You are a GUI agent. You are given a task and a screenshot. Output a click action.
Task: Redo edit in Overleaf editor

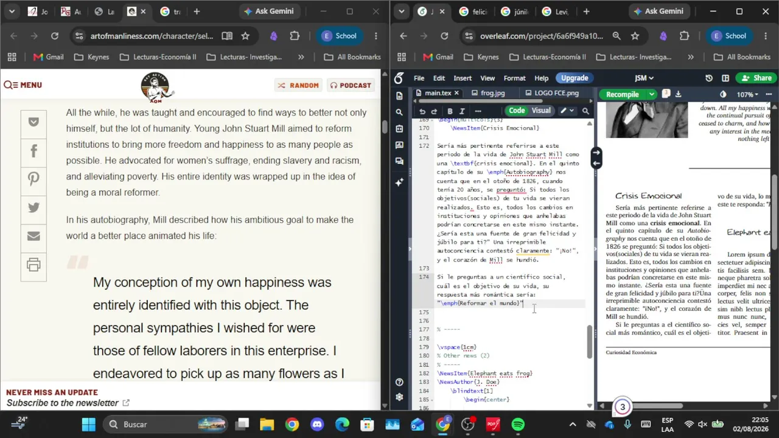click(434, 111)
